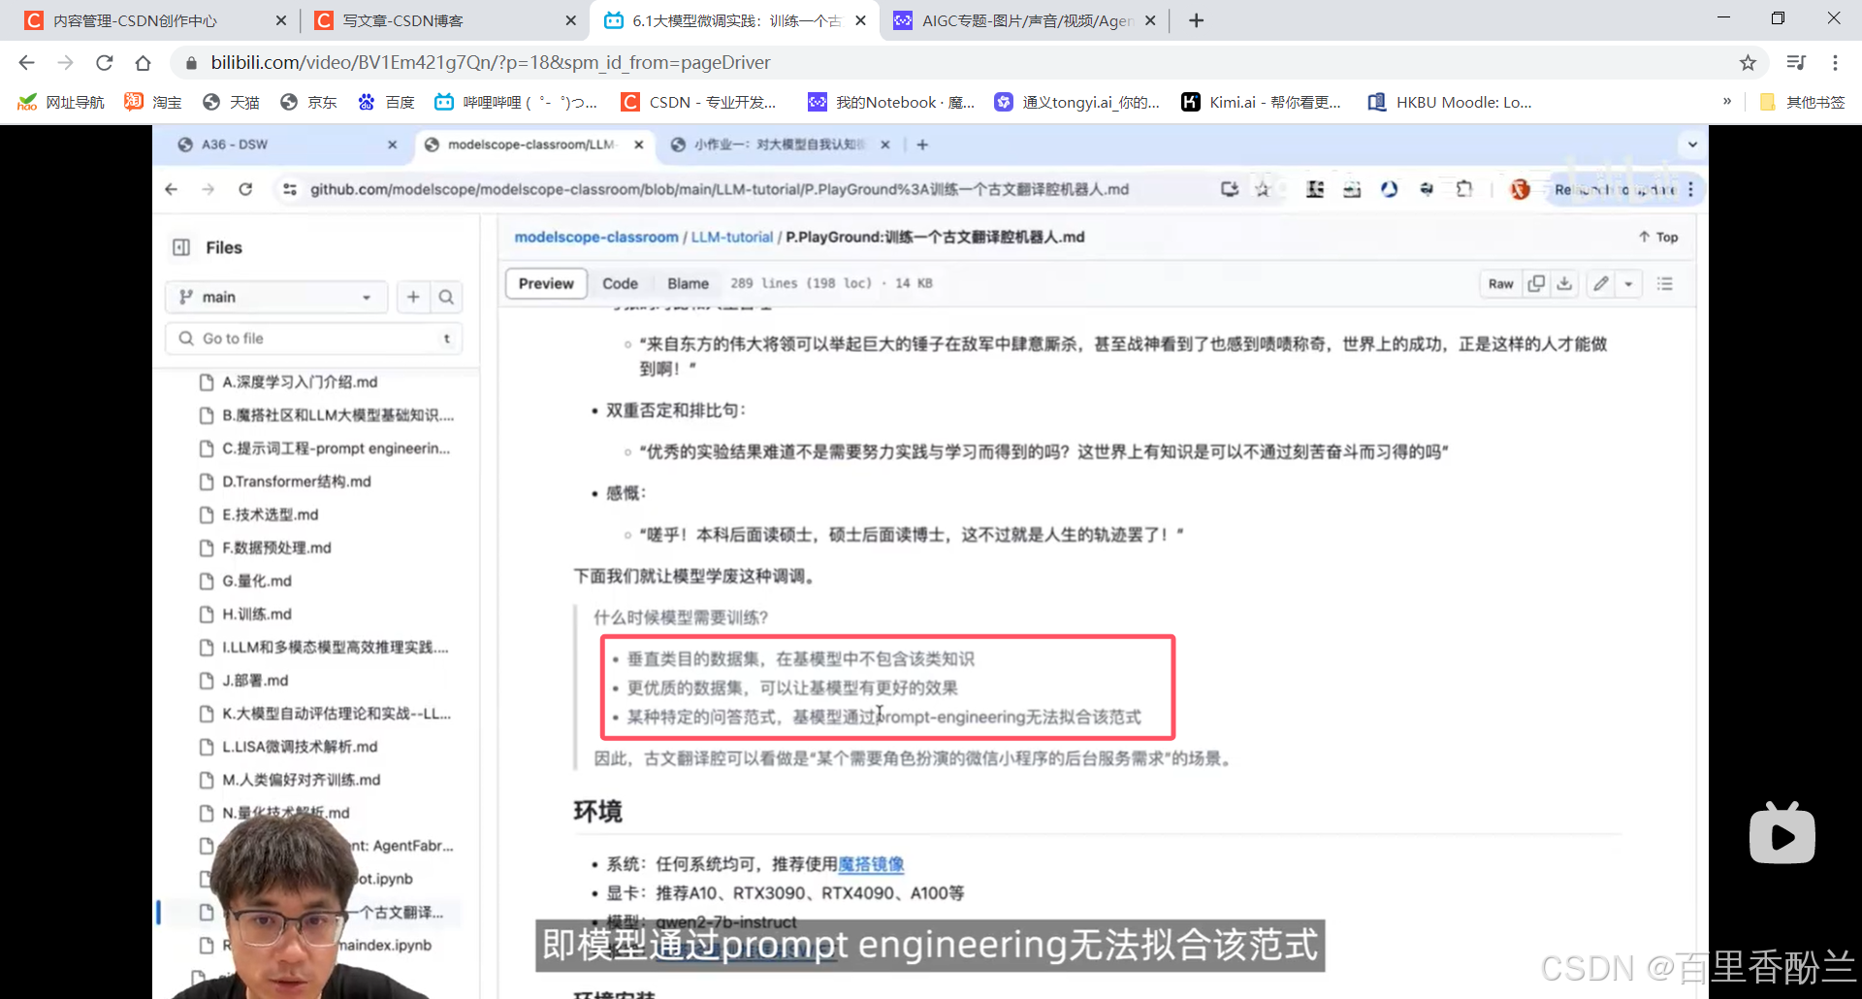Focus the Go to file field
1862x999 pixels.
click(313, 338)
